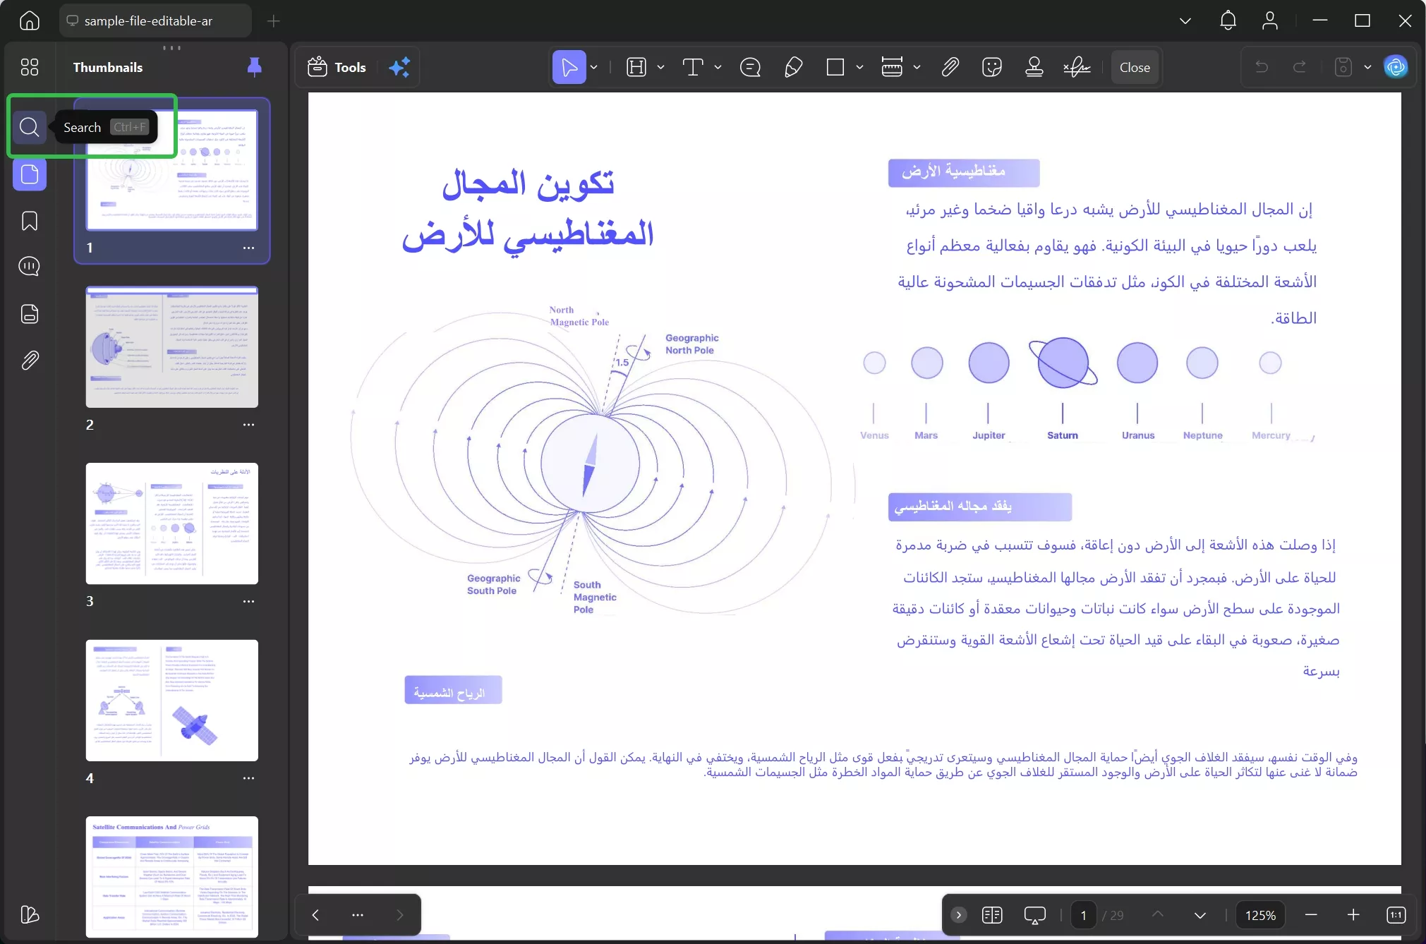Open the Search panel in the sidebar

30,127
